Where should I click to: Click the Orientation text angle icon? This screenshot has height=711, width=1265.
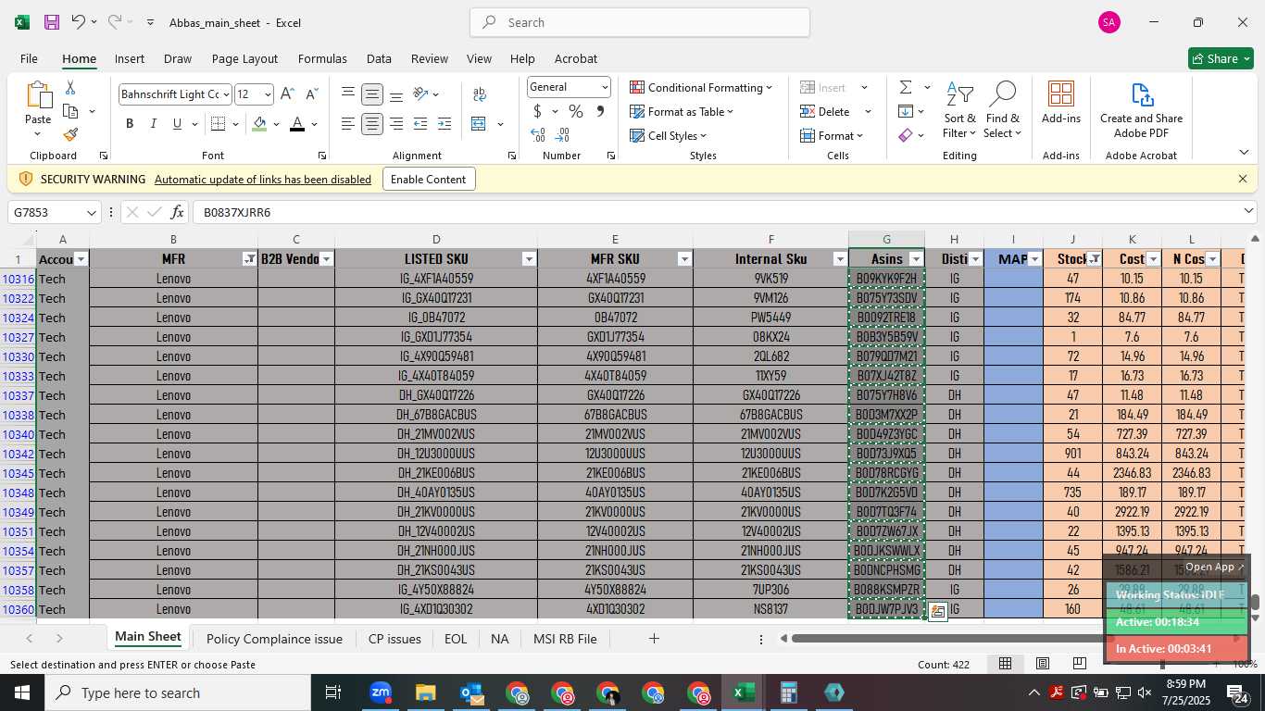click(421, 94)
